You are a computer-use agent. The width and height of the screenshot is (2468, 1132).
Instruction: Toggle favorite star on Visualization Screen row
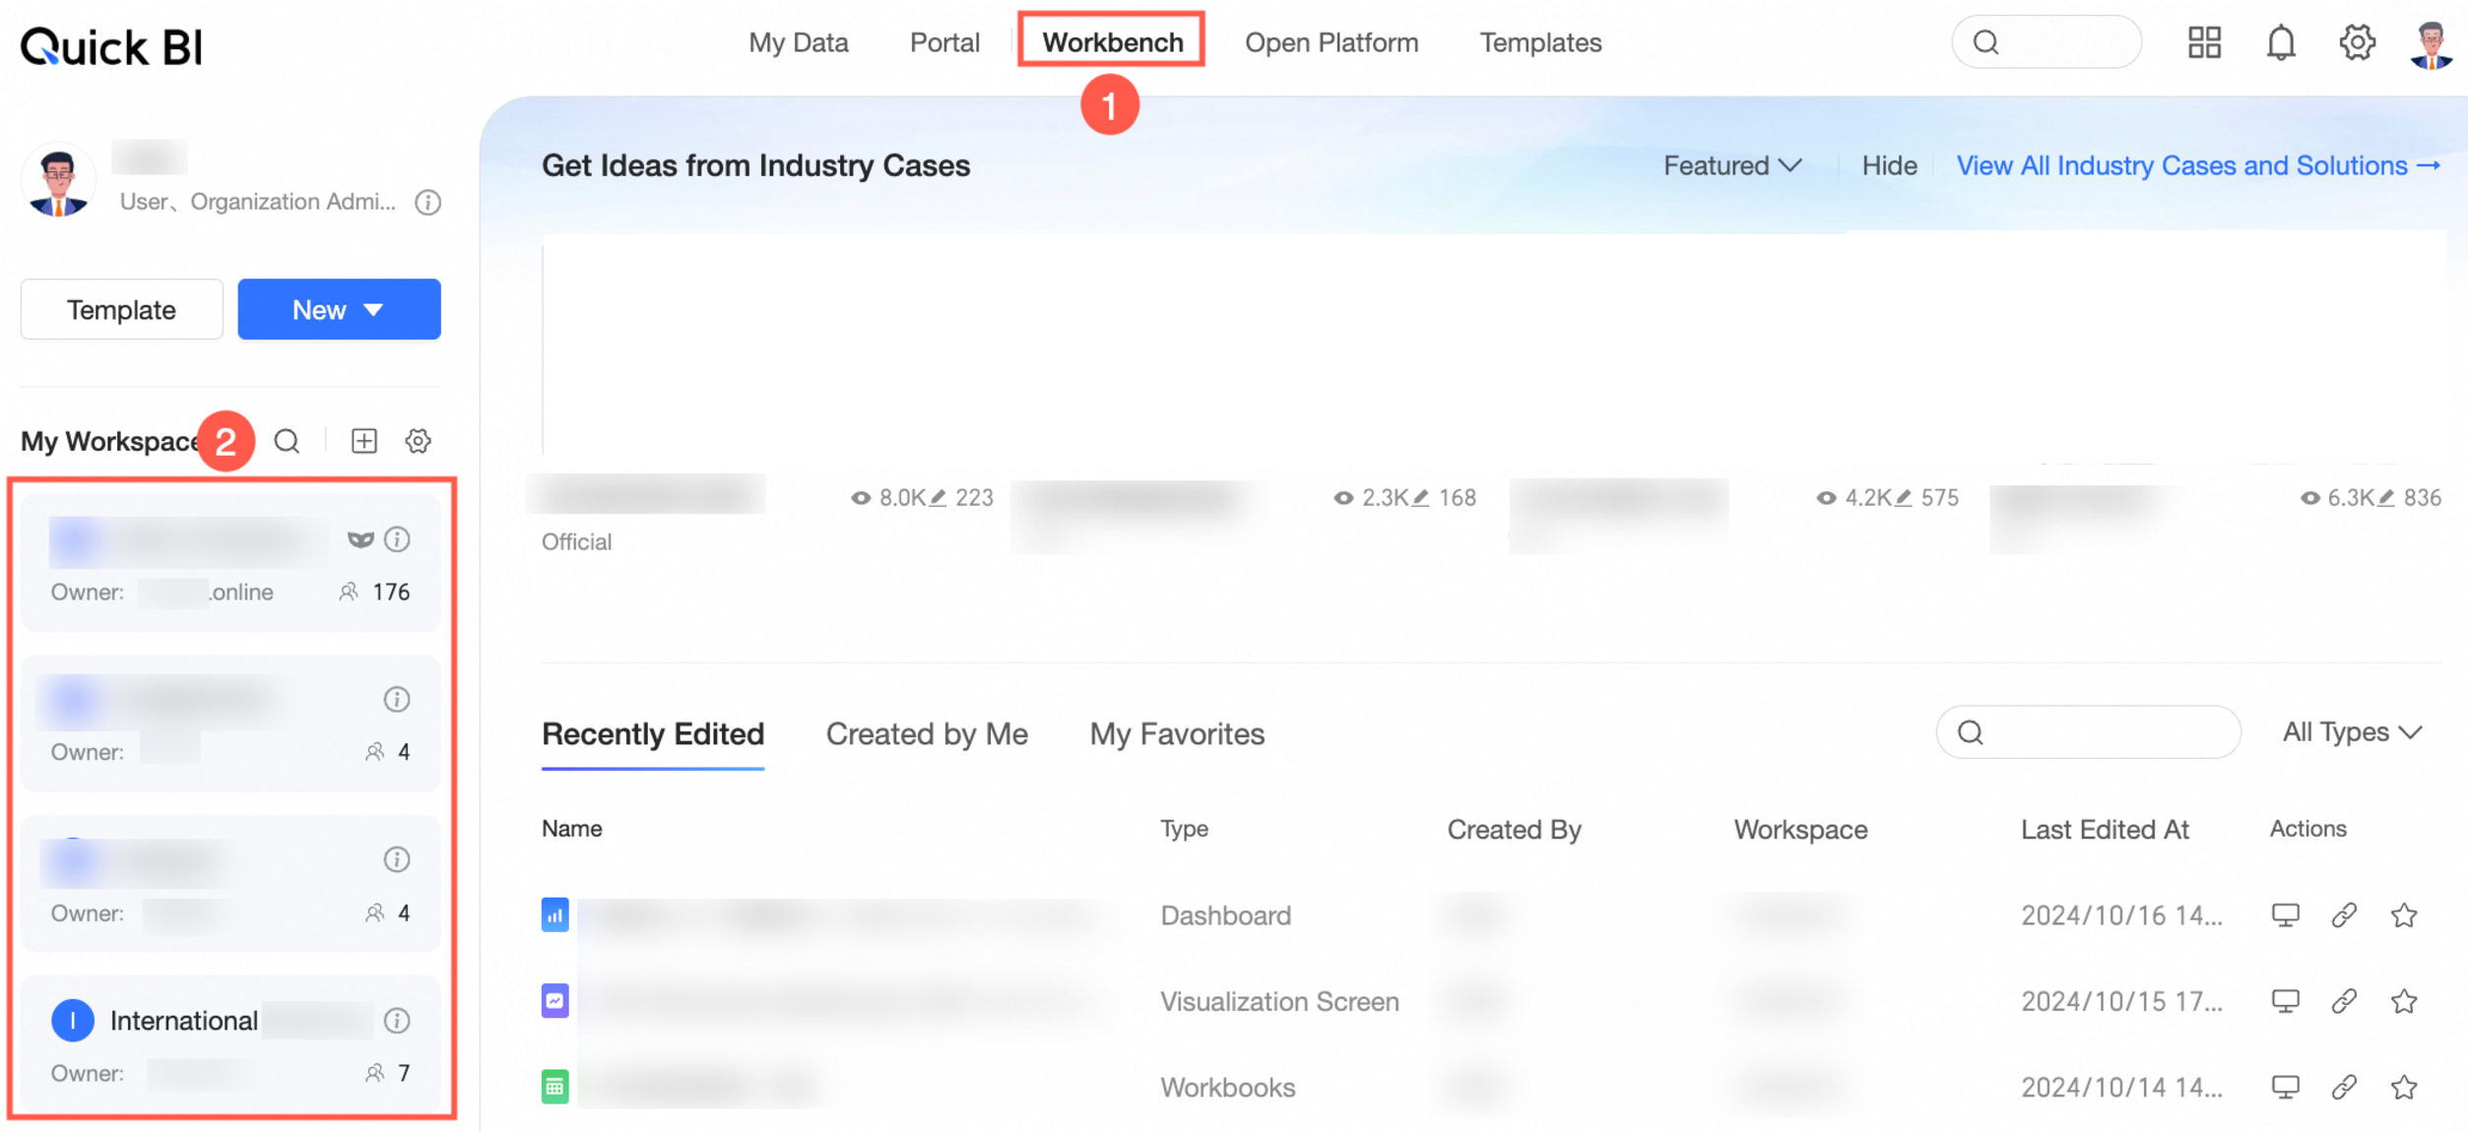point(2404,1001)
